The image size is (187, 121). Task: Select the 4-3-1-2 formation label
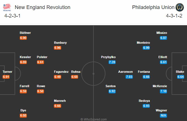[x=174, y=16]
